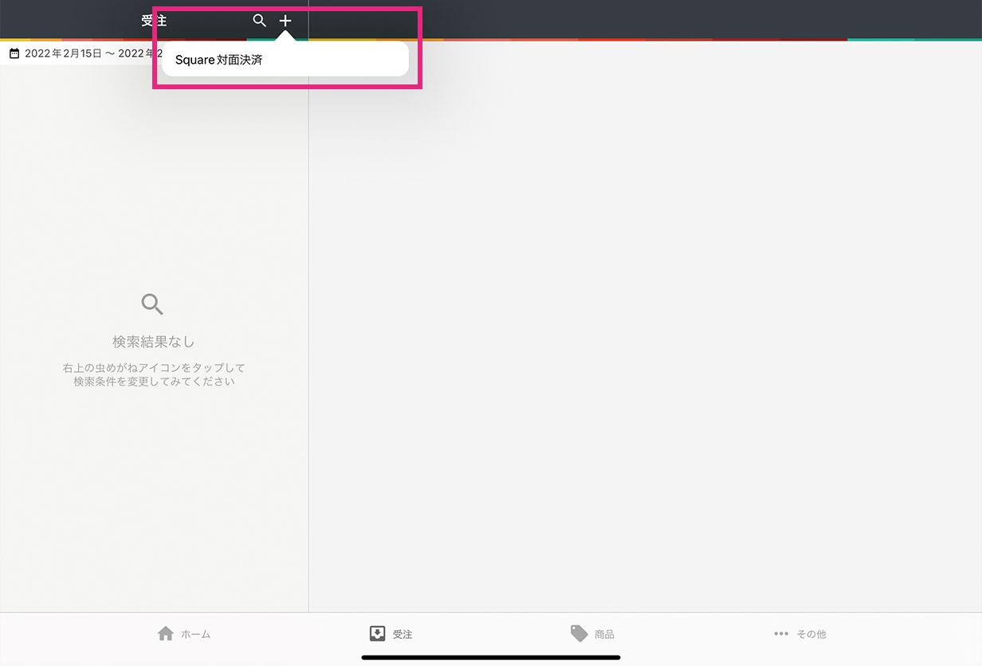Tap the 商品 price tag icon
Screen dimensions: 982x666
[x=579, y=634]
